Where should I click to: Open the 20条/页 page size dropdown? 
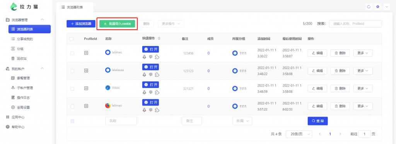pyautogui.click(x=299, y=134)
